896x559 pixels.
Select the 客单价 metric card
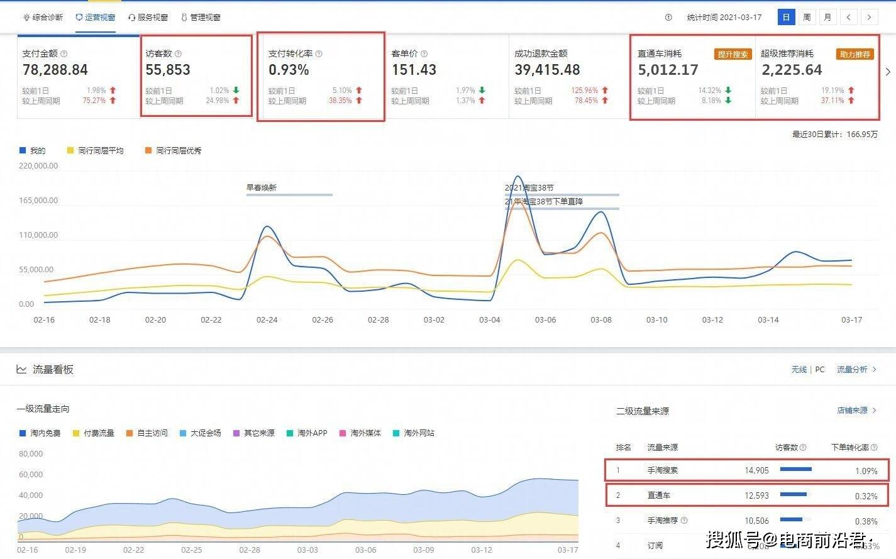(447, 77)
